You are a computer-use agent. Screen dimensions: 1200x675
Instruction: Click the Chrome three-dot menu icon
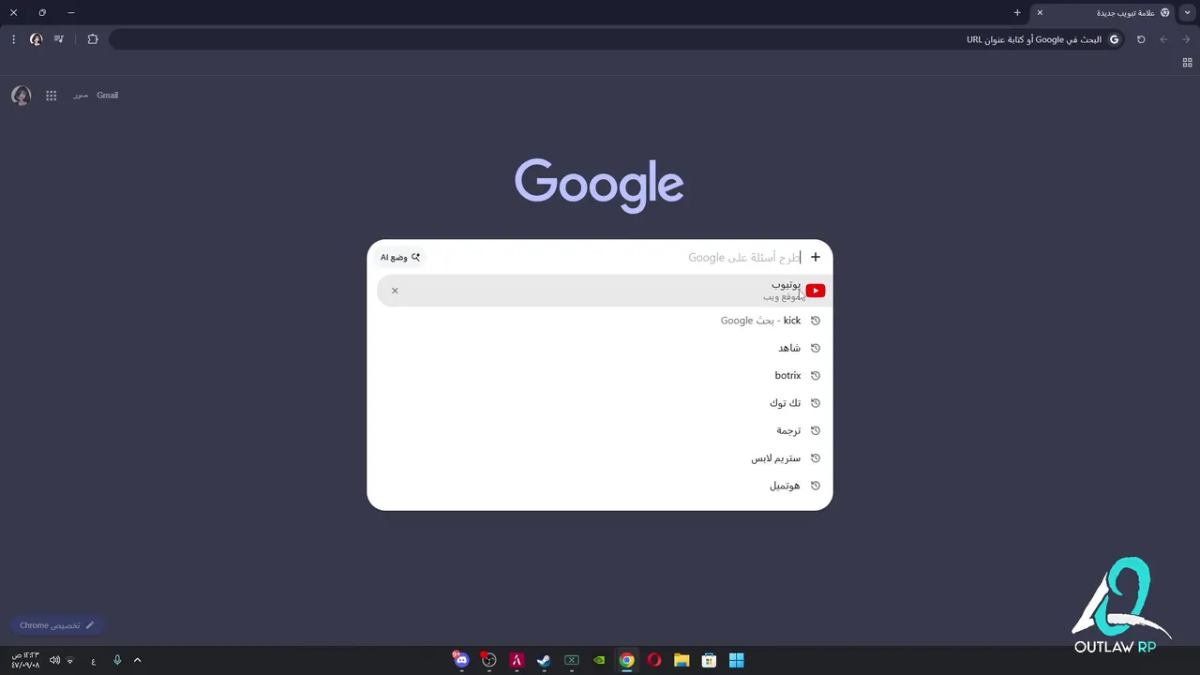[x=13, y=39]
